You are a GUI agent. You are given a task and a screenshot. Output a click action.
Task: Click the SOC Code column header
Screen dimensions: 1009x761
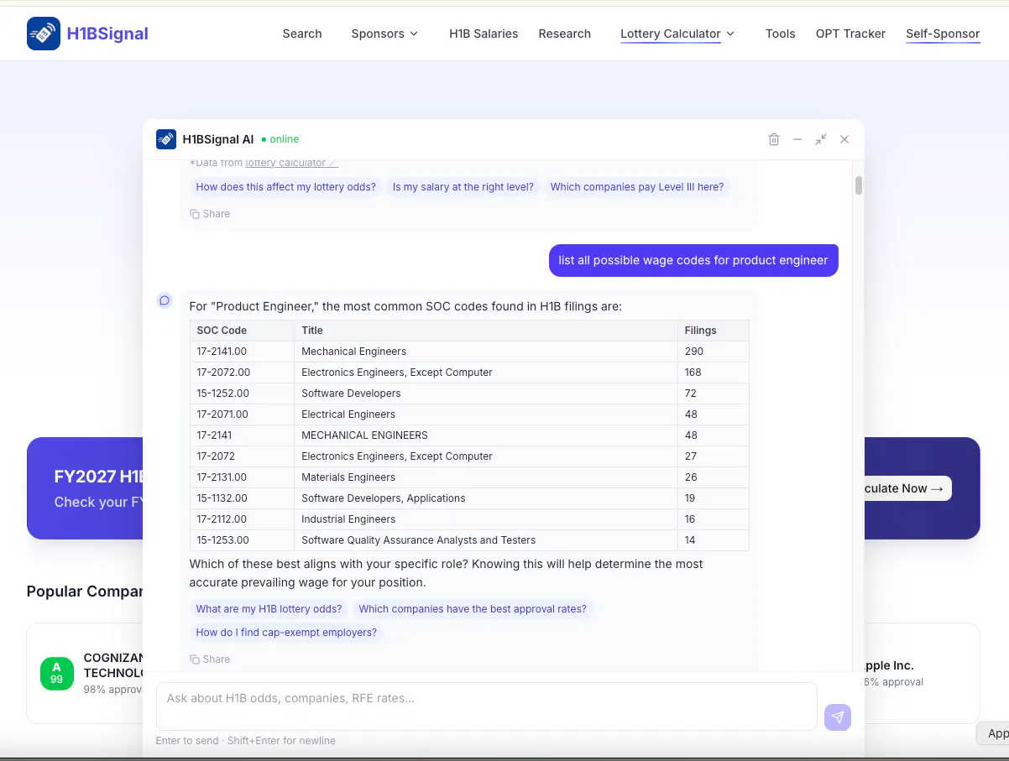[243, 331]
